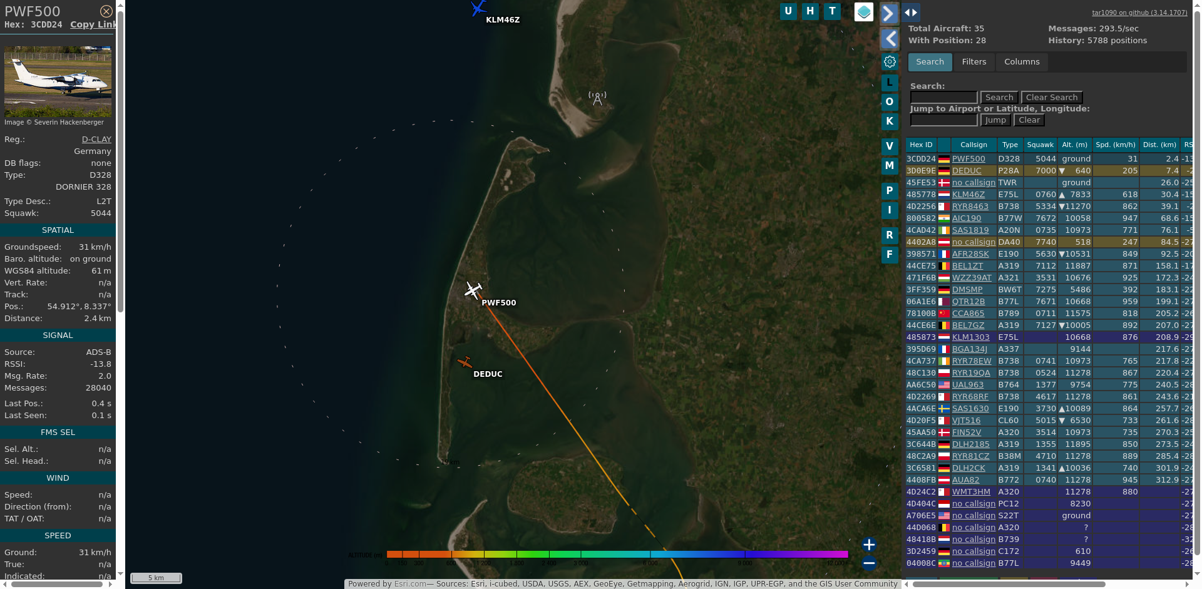
Task: Open the map layer switcher icon
Action: (864, 12)
